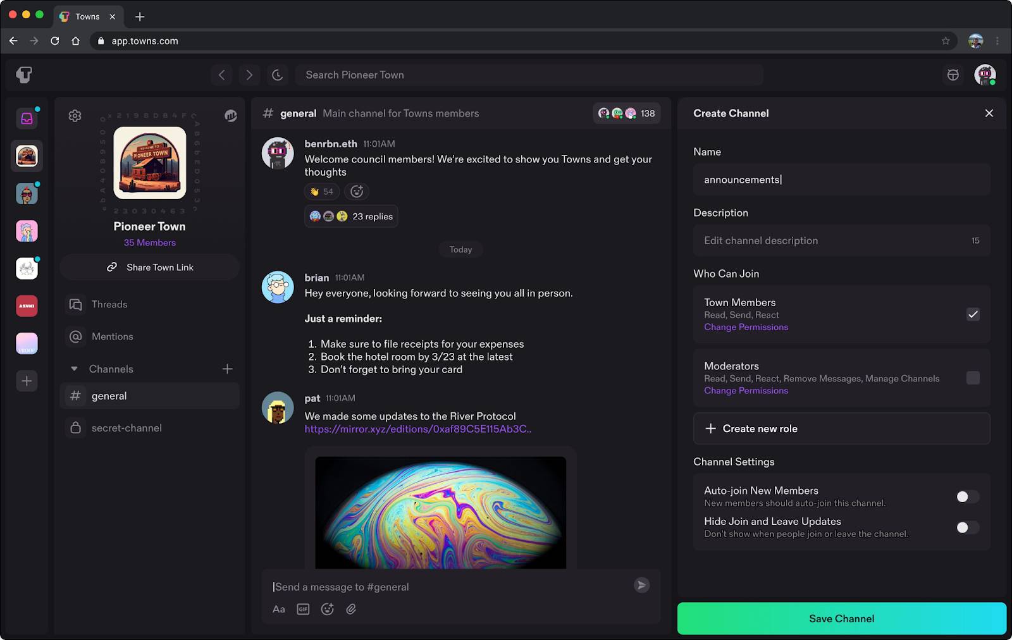The height and width of the screenshot is (640, 1012).
Task: Add a reaction to benrbn.eth's message
Action: point(357,192)
